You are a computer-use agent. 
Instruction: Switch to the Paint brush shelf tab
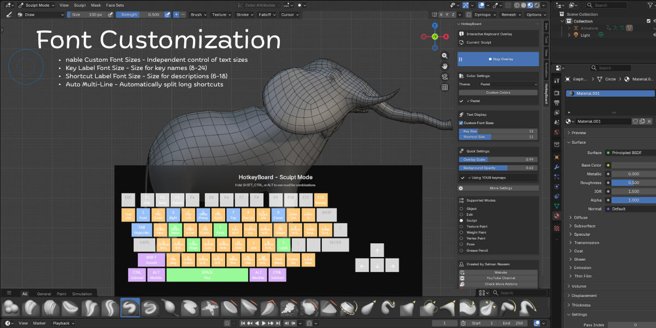pos(61,294)
